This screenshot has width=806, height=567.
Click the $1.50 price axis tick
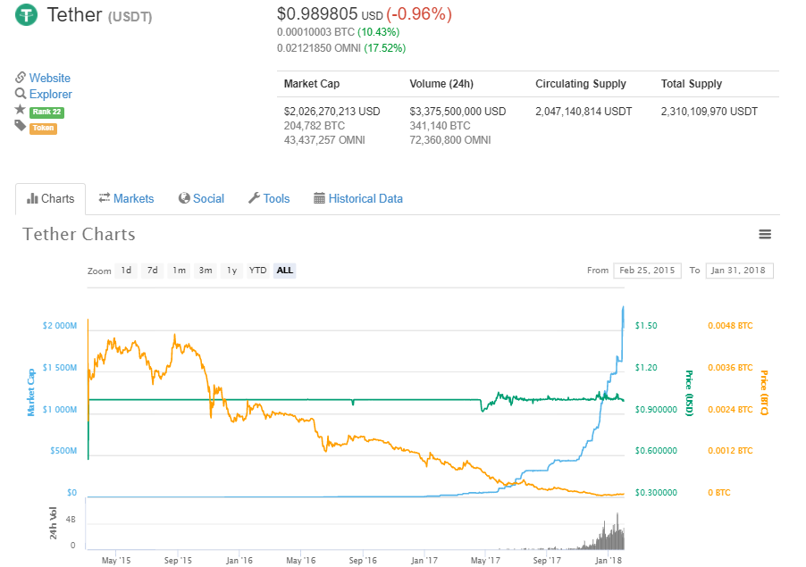(x=646, y=326)
